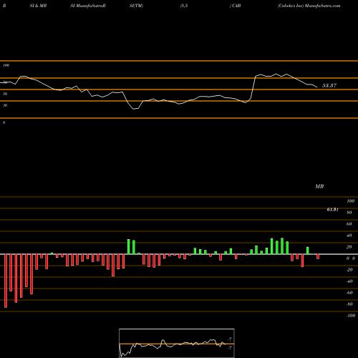The width and height of the screenshot is (358, 358).
Task: Click the 100 label on upper RSI axis
Action: click(x=6, y=65)
